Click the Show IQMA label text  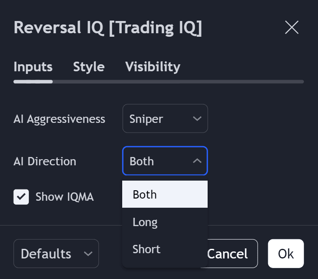tap(64, 197)
